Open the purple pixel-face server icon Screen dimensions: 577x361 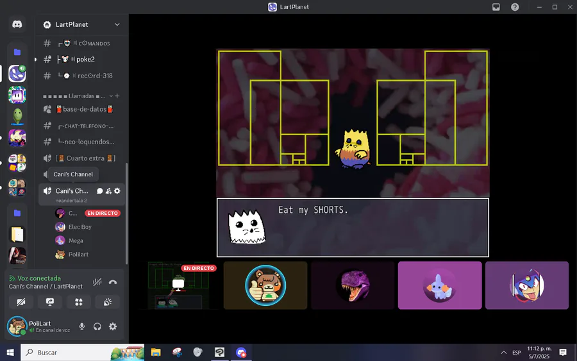coord(17,95)
